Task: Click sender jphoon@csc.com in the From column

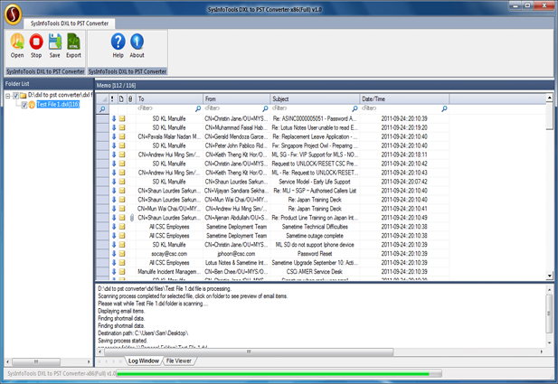Action: [x=236, y=254]
